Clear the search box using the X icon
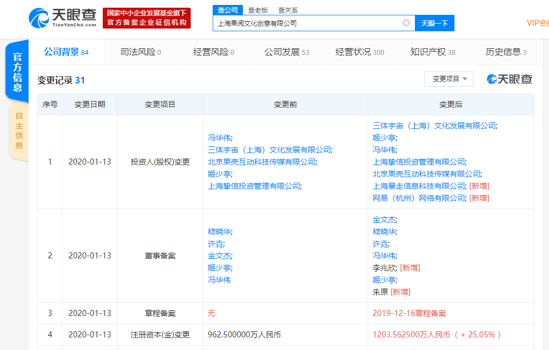 (x=405, y=22)
